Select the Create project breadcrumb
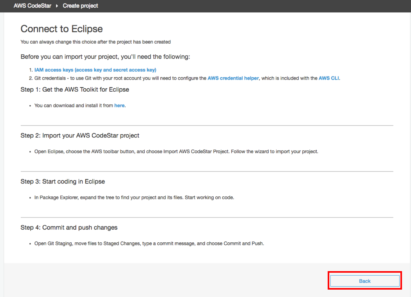Viewport: 411px width, 297px height. pos(80,6)
